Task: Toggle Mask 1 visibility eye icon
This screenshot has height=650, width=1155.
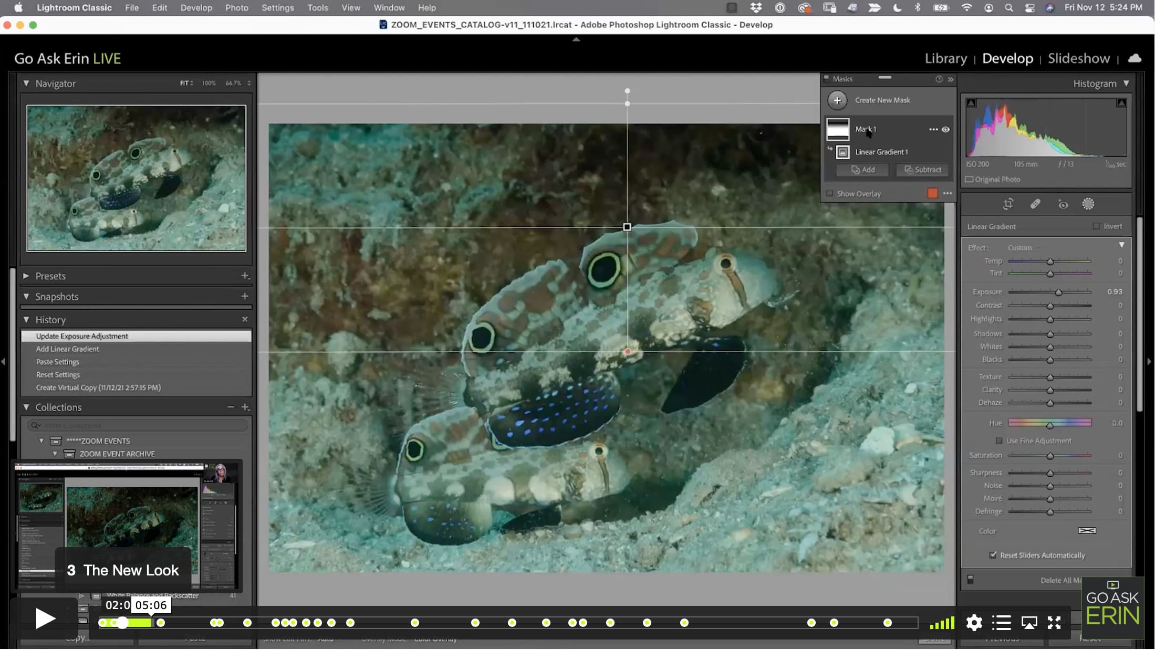Action: [x=945, y=129]
